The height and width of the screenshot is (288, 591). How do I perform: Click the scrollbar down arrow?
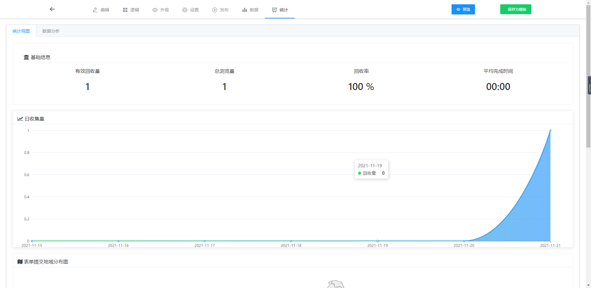click(x=589, y=285)
